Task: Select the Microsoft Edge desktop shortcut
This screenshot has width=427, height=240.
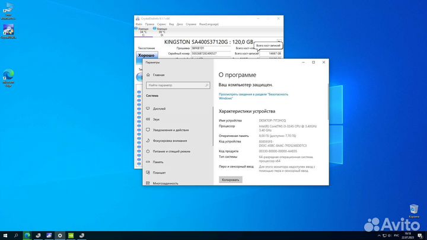Action: tap(8, 78)
